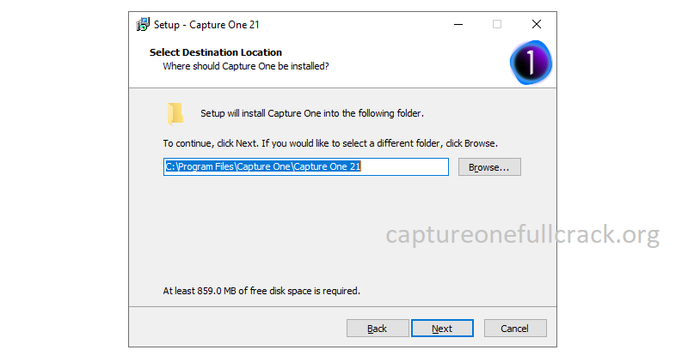688x362 pixels.
Task: Minimize the Setup window
Action: click(458, 25)
